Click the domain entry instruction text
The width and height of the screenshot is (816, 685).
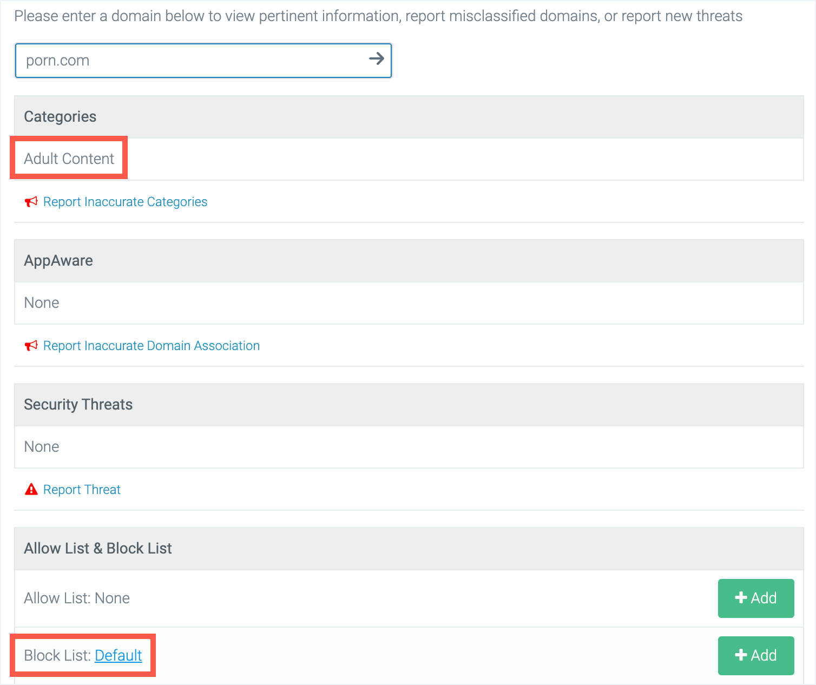coord(378,16)
